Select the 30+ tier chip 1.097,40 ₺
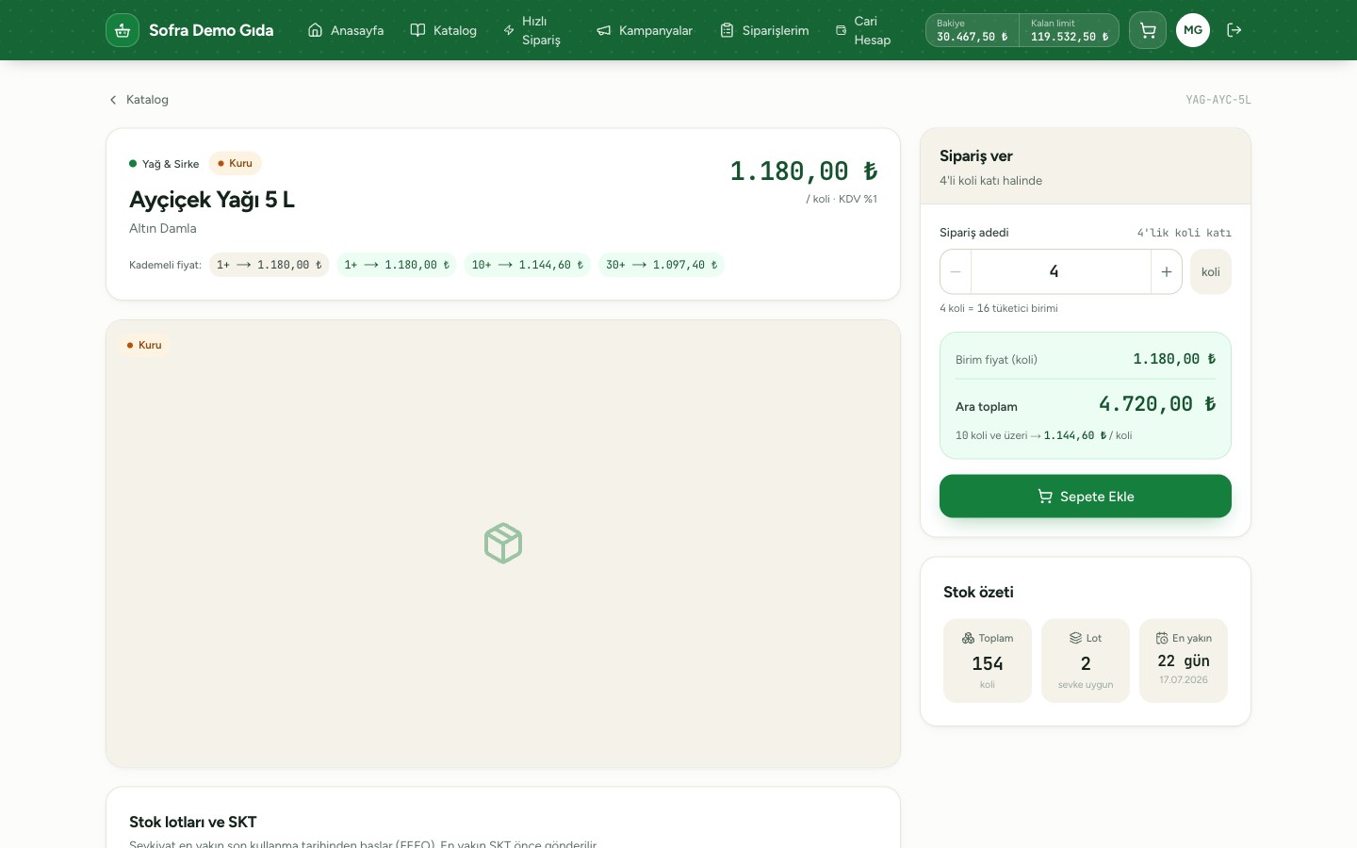The height and width of the screenshot is (848, 1357). click(662, 265)
